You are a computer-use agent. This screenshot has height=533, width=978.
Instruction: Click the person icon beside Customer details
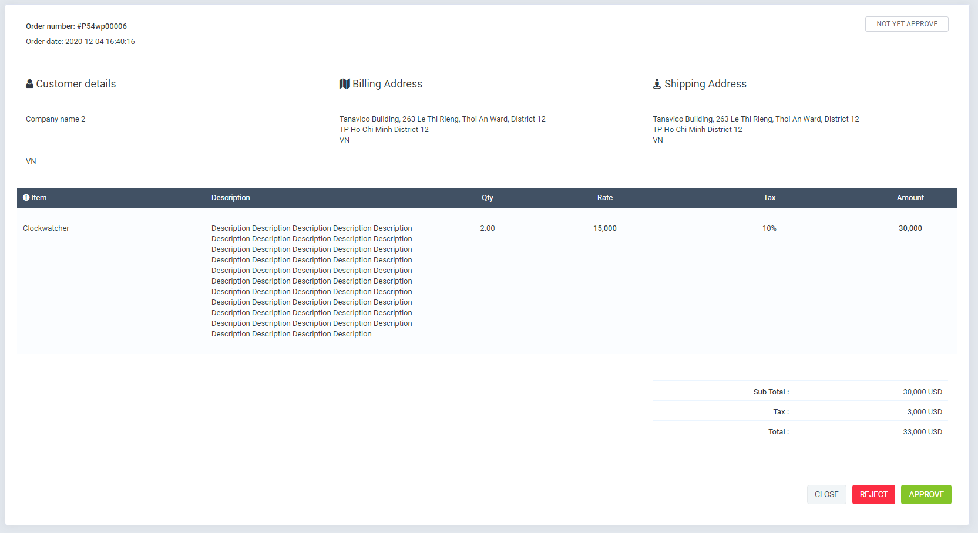(29, 84)
